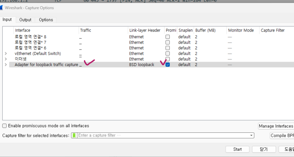Select the 이더넷 interface name

21,59
